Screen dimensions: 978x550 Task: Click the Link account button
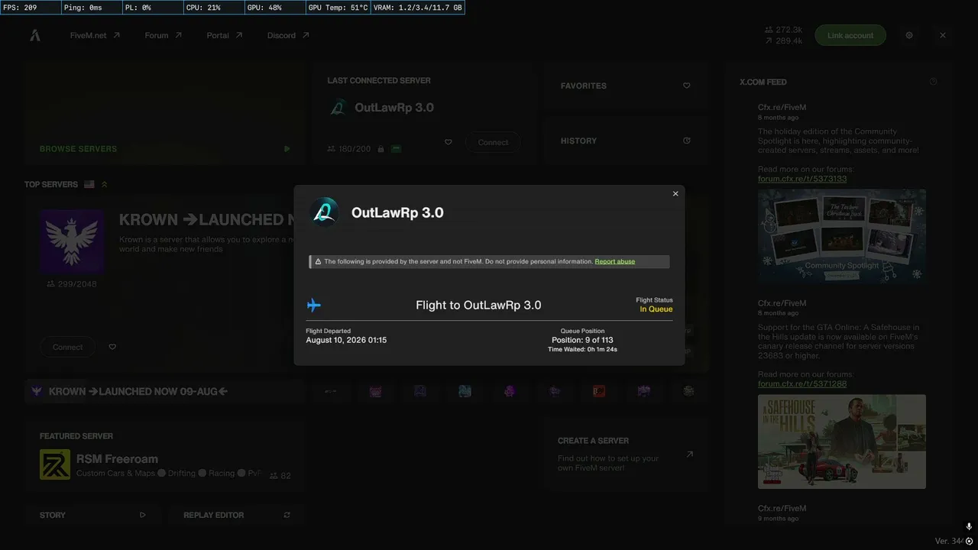pos(850,35)
